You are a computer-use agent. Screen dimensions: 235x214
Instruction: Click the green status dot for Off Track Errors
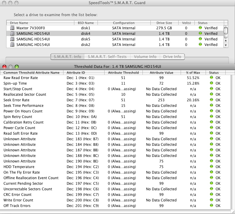click(211, 205)
